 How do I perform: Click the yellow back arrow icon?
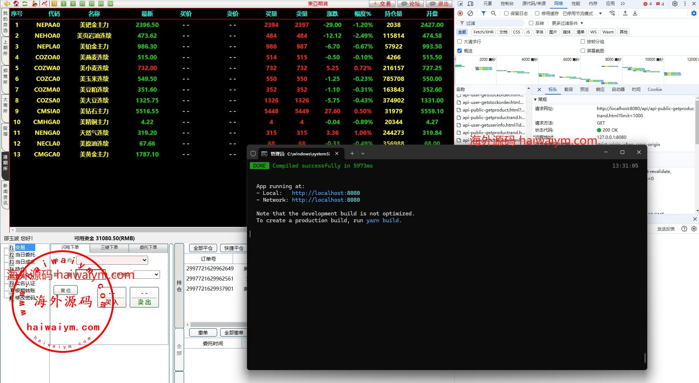[6, 4]
